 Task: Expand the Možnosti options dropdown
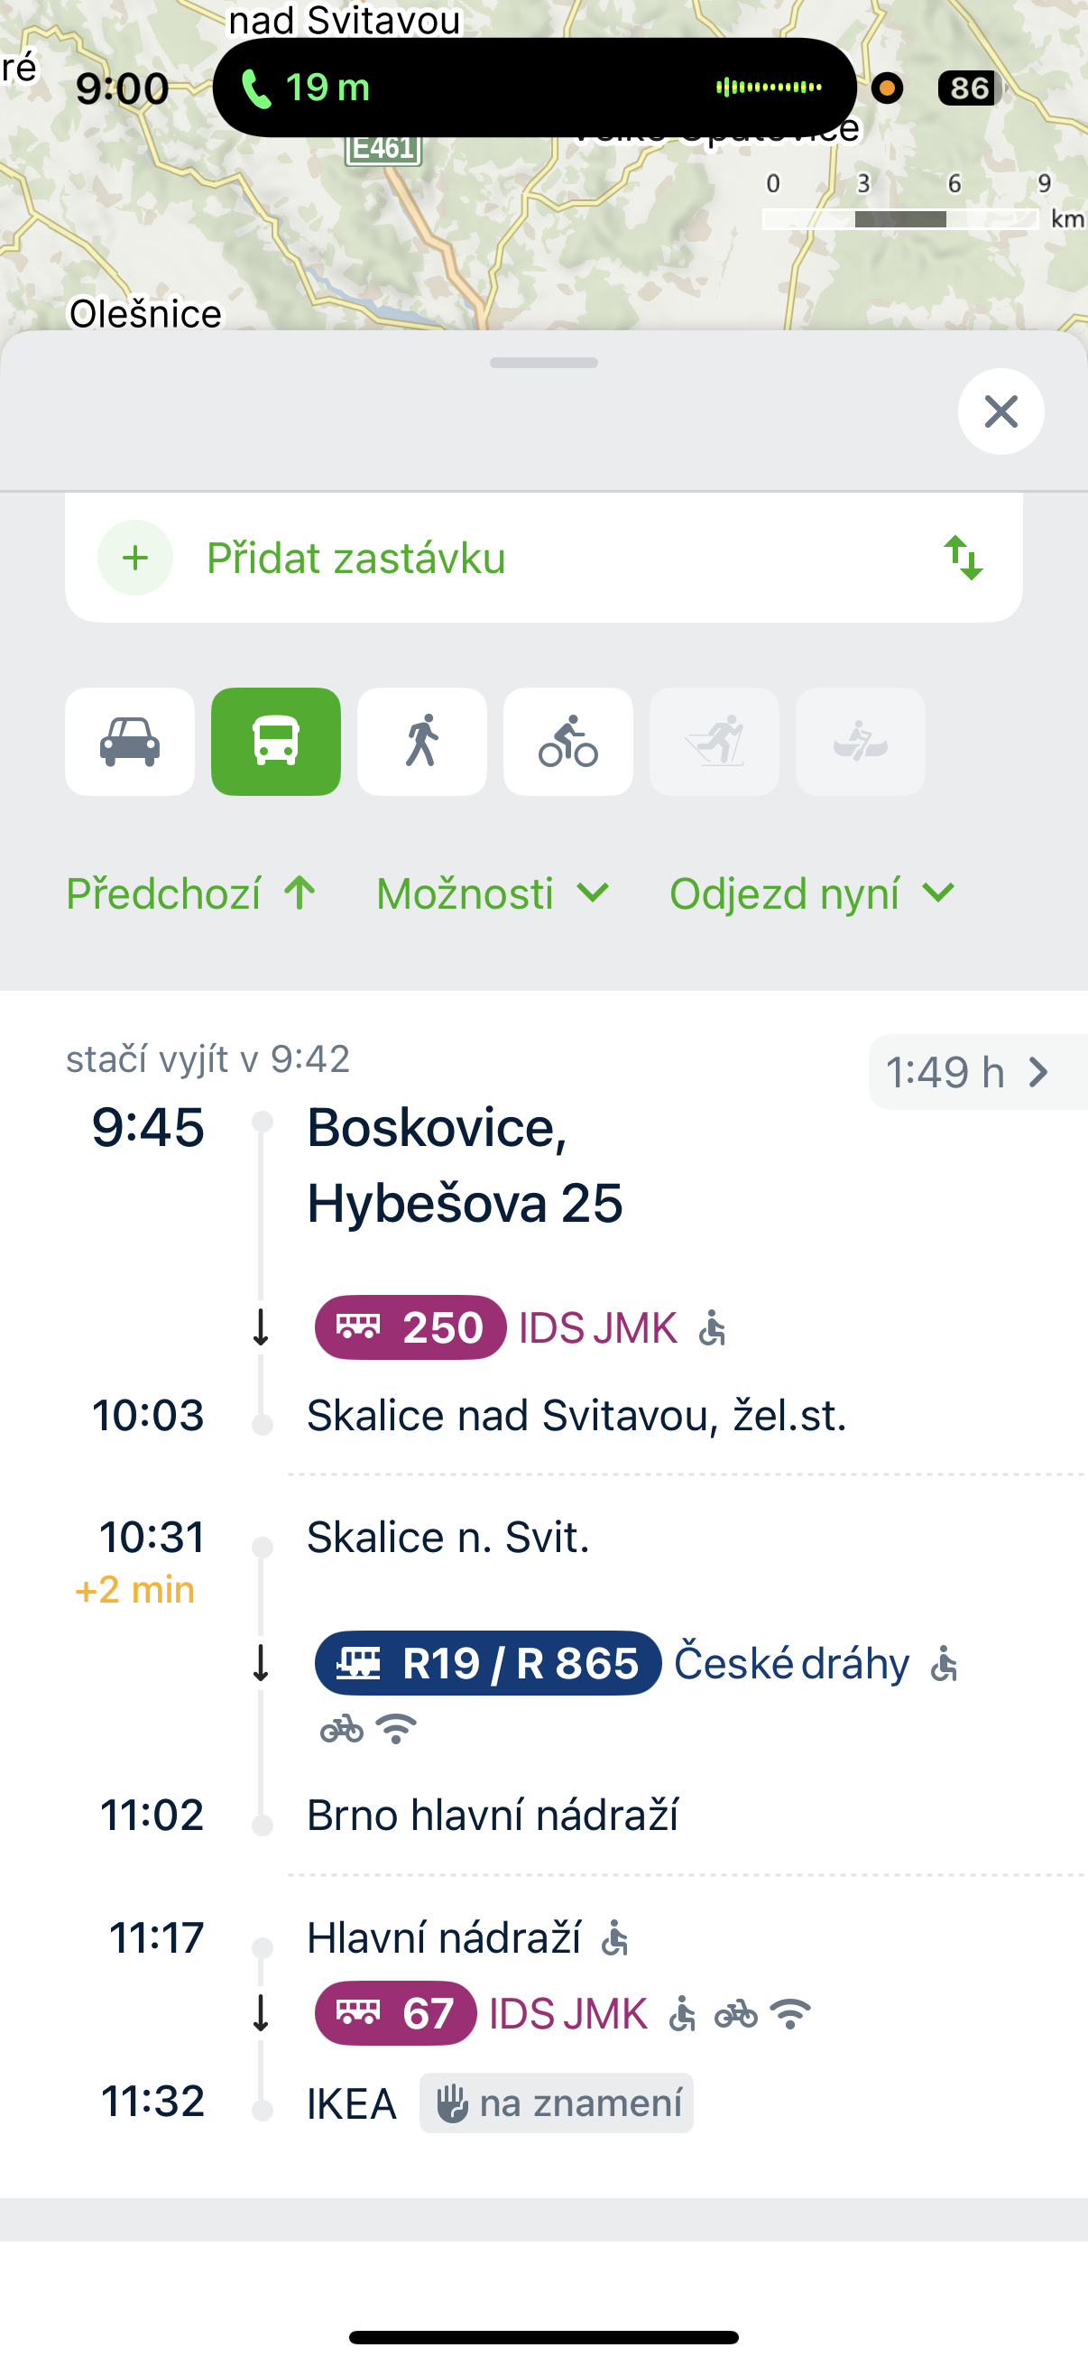point(492,893)
